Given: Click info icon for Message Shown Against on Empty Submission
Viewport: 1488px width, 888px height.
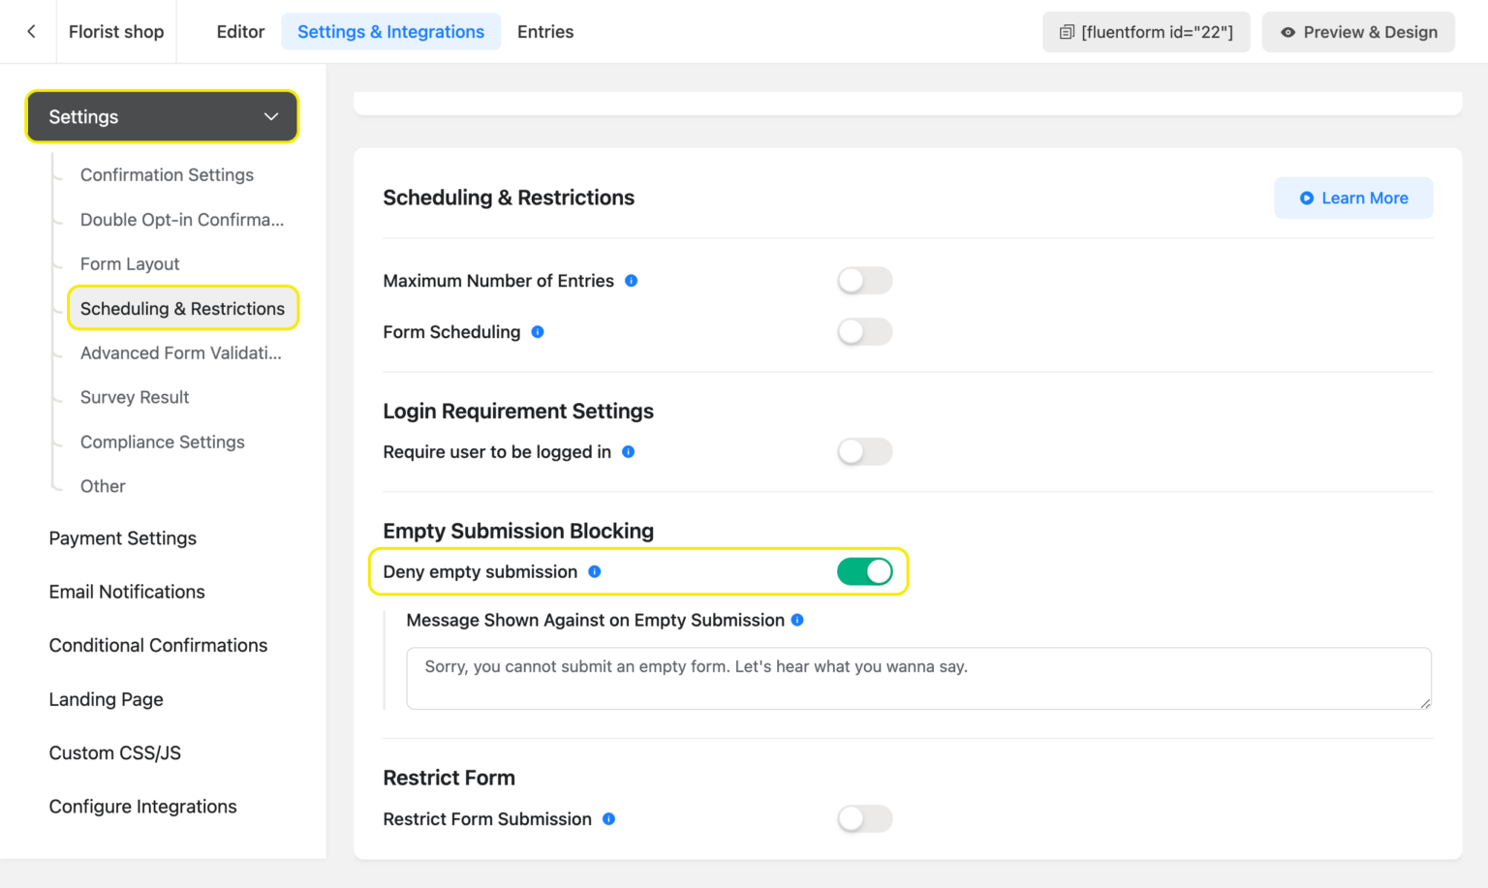Looking at the screenshot, I should pyautogui.click(x=797, y=620).
